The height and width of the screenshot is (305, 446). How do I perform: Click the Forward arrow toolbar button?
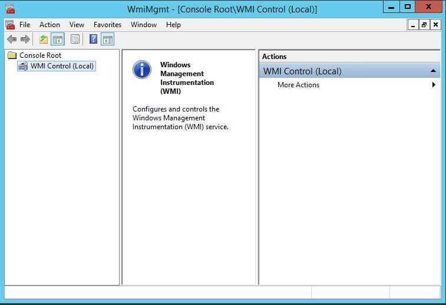point(25,39)
